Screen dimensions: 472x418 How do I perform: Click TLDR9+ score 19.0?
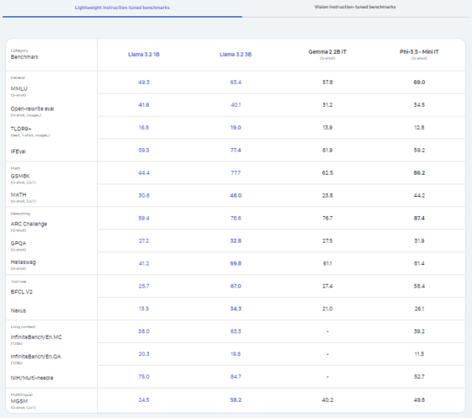(x=236, y=128)
